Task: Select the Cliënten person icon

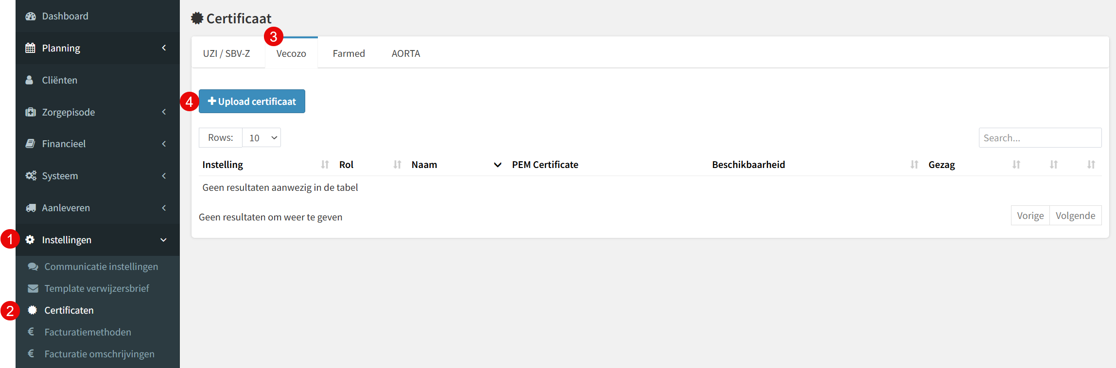Action: (29, 80)
